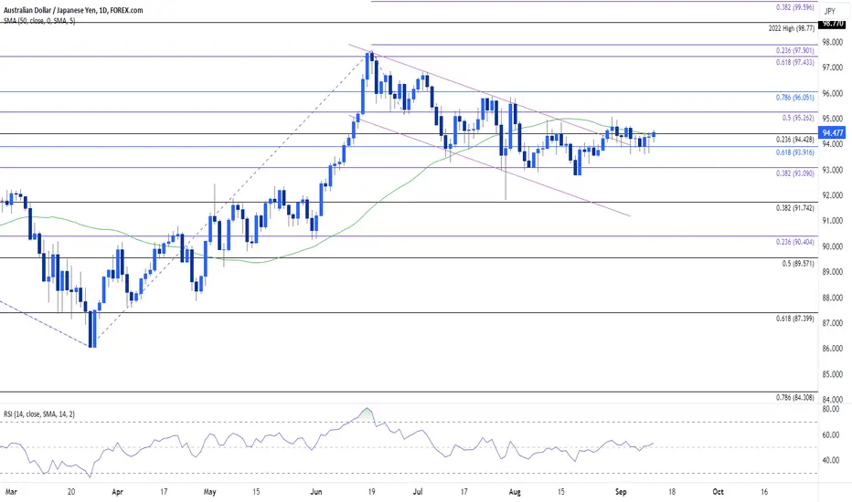
Task: Click the Jun label on time axis
Action: [315, 492]
